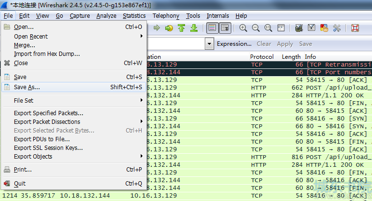The width and height of the screenshot is (372, 201).
Task: Open preferences wrench icon
Action: pos(337,28)
